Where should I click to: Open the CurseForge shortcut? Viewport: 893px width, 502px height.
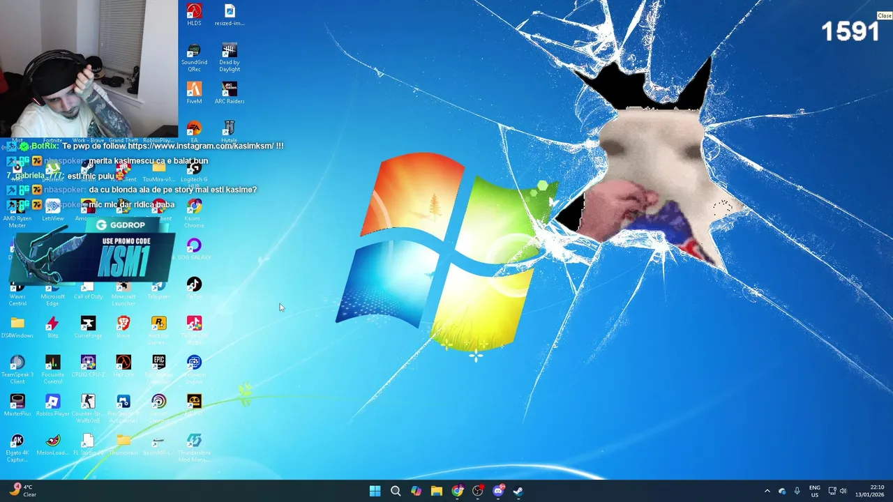pos(88,327)
